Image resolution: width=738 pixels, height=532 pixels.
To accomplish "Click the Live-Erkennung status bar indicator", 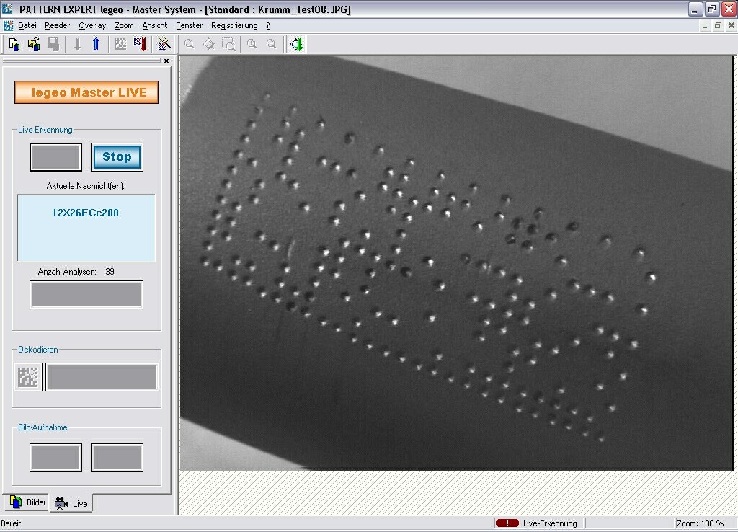I will [538, 523].
